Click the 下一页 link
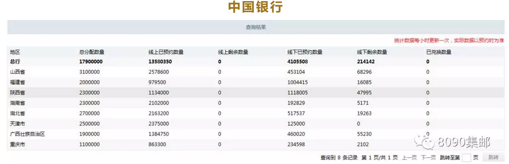 click(x=428, y=158)
